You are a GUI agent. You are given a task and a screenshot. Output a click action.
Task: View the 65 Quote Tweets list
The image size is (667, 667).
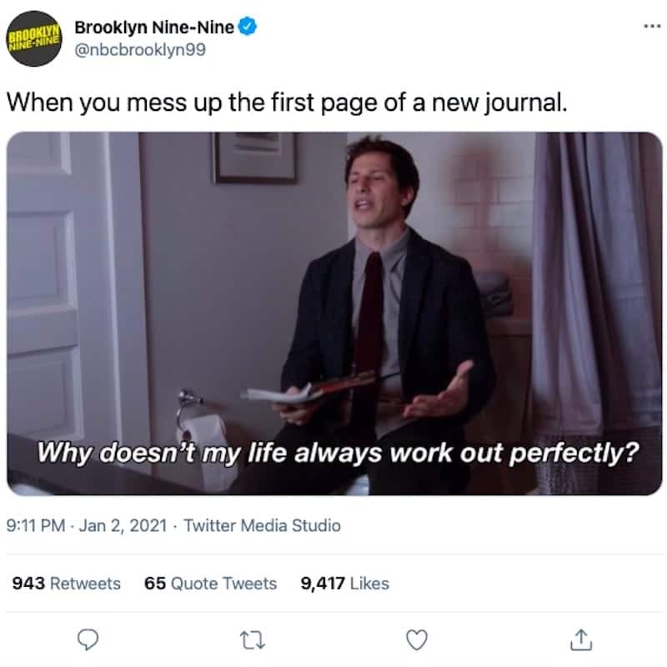tap(211, 583)
